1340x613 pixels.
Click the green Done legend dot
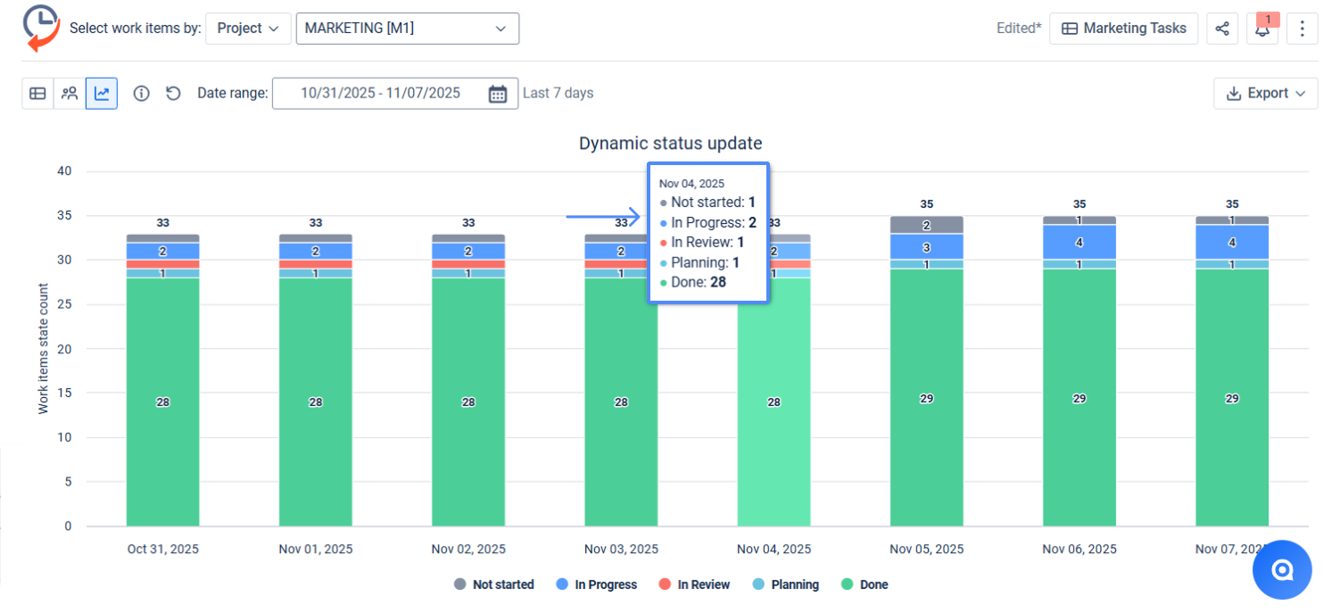coord(848,584)
